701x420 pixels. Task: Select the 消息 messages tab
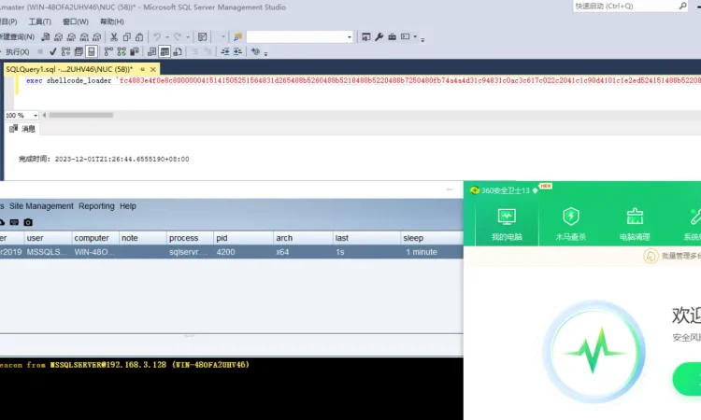(22, 129)
